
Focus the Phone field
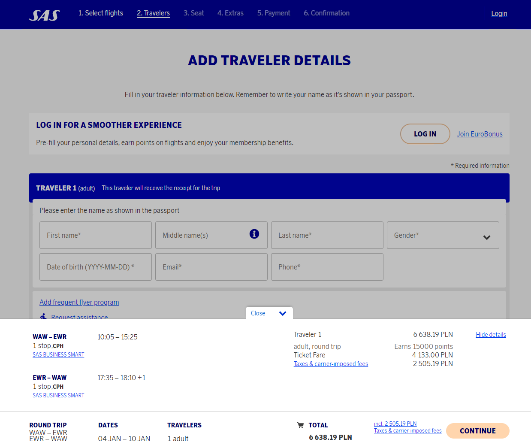327,267
